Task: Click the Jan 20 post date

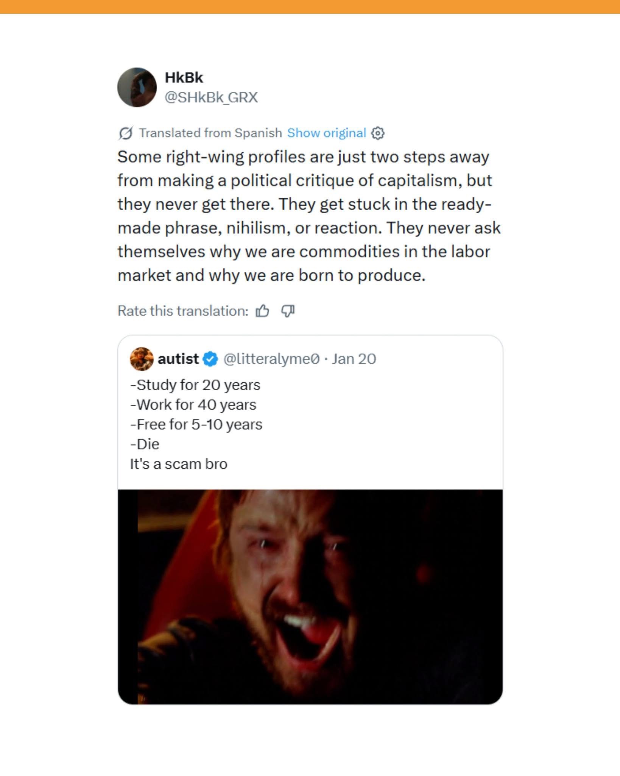Action: pos(354,359)
